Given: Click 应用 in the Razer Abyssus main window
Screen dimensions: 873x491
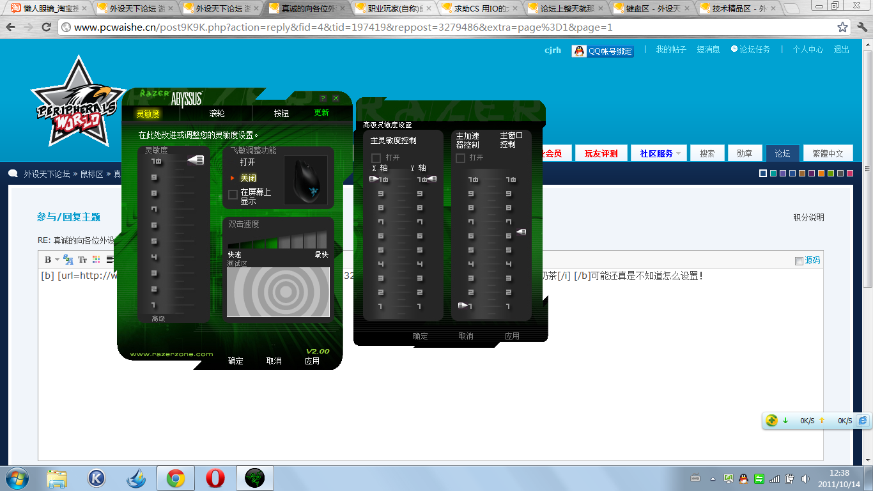Looking at the screenshot, I should 312,361.
